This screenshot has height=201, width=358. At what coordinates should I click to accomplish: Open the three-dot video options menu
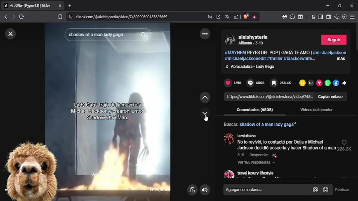pos(205,34)
